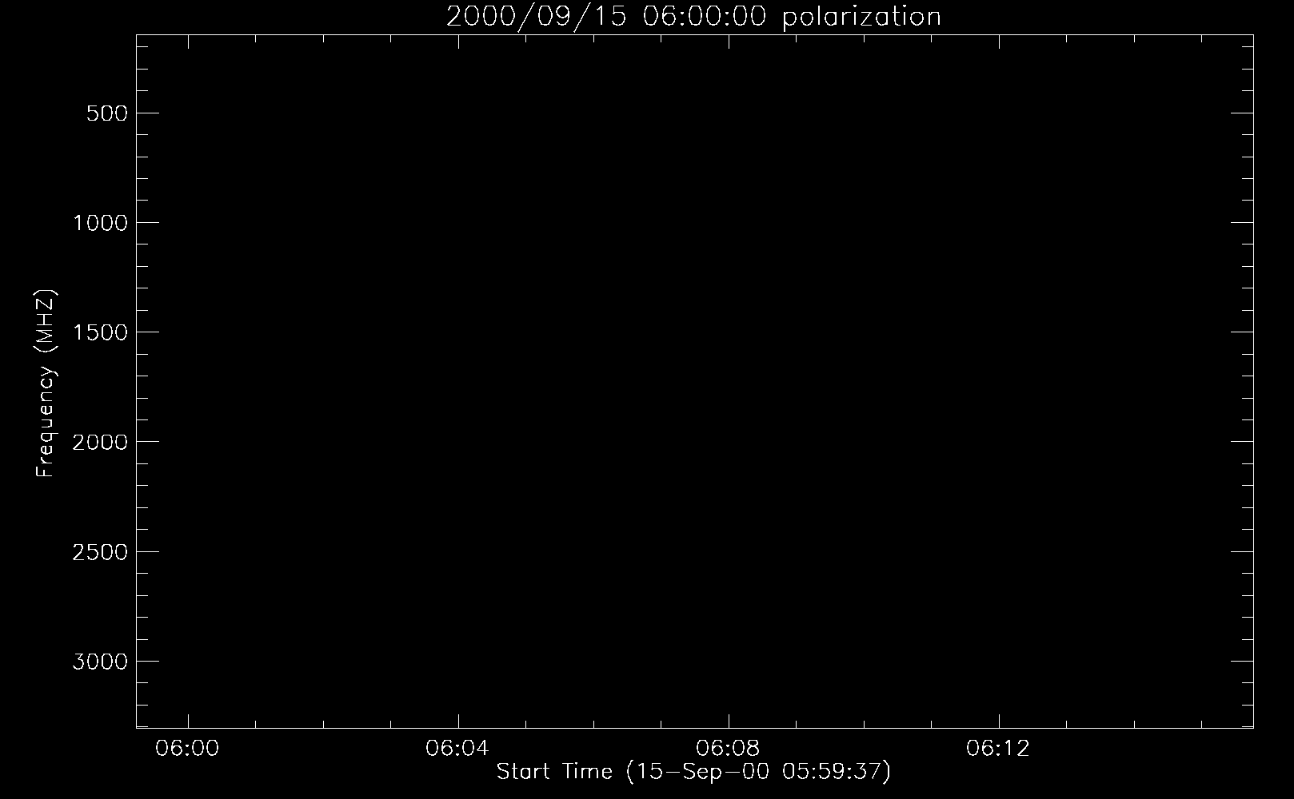
Task: Click the 06:04 time tick label
Action: pyautogui.click(x=457, y=749)
